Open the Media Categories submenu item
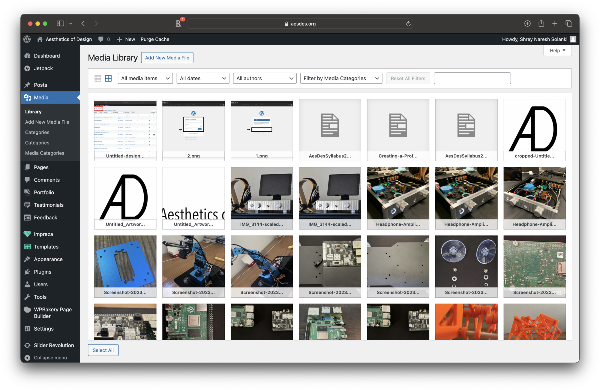 point(44,153)
